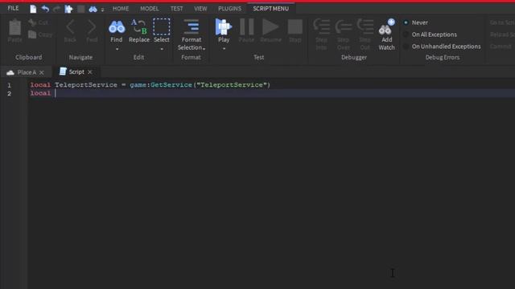Start Play test mode
Screen dimensions: 515x289
click(224, 31)
